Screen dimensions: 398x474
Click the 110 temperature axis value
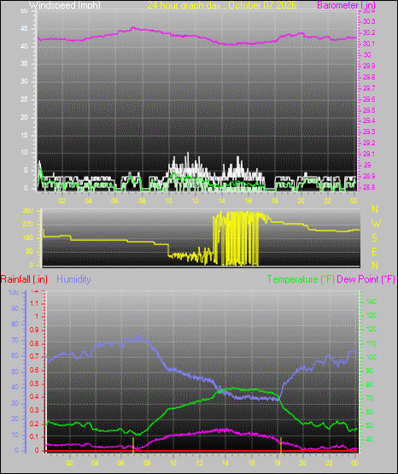coord(371,343)
